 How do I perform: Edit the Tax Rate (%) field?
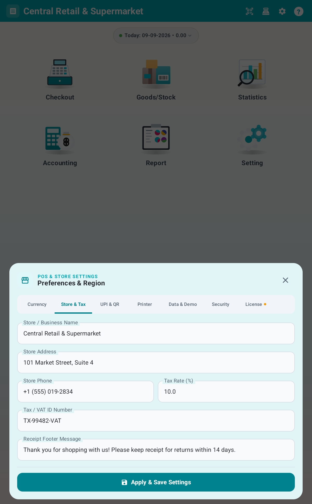click(226, 392)
